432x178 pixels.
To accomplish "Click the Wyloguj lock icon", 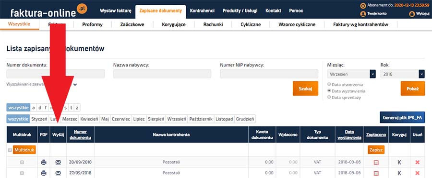I will click(412, 13).
